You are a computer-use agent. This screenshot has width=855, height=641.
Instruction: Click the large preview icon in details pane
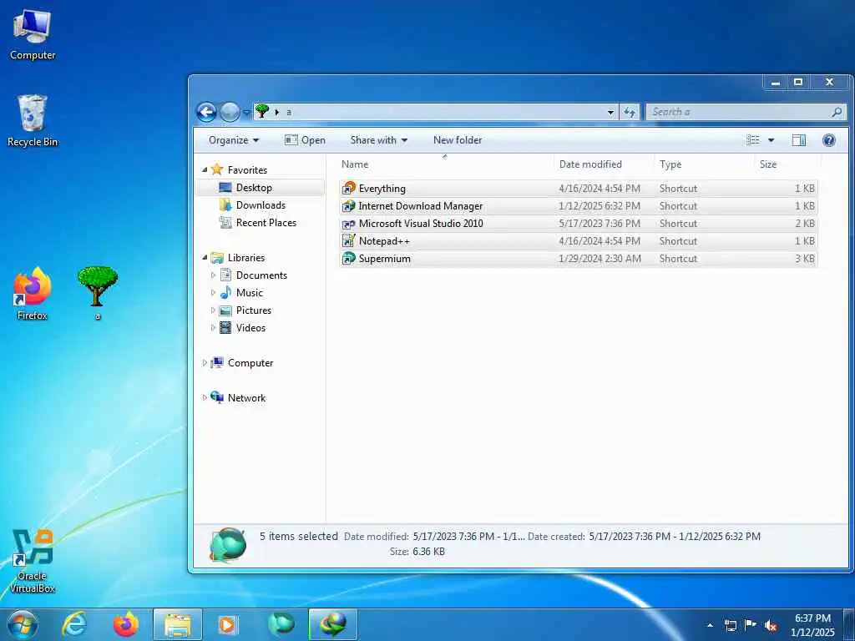click(228, 544)
